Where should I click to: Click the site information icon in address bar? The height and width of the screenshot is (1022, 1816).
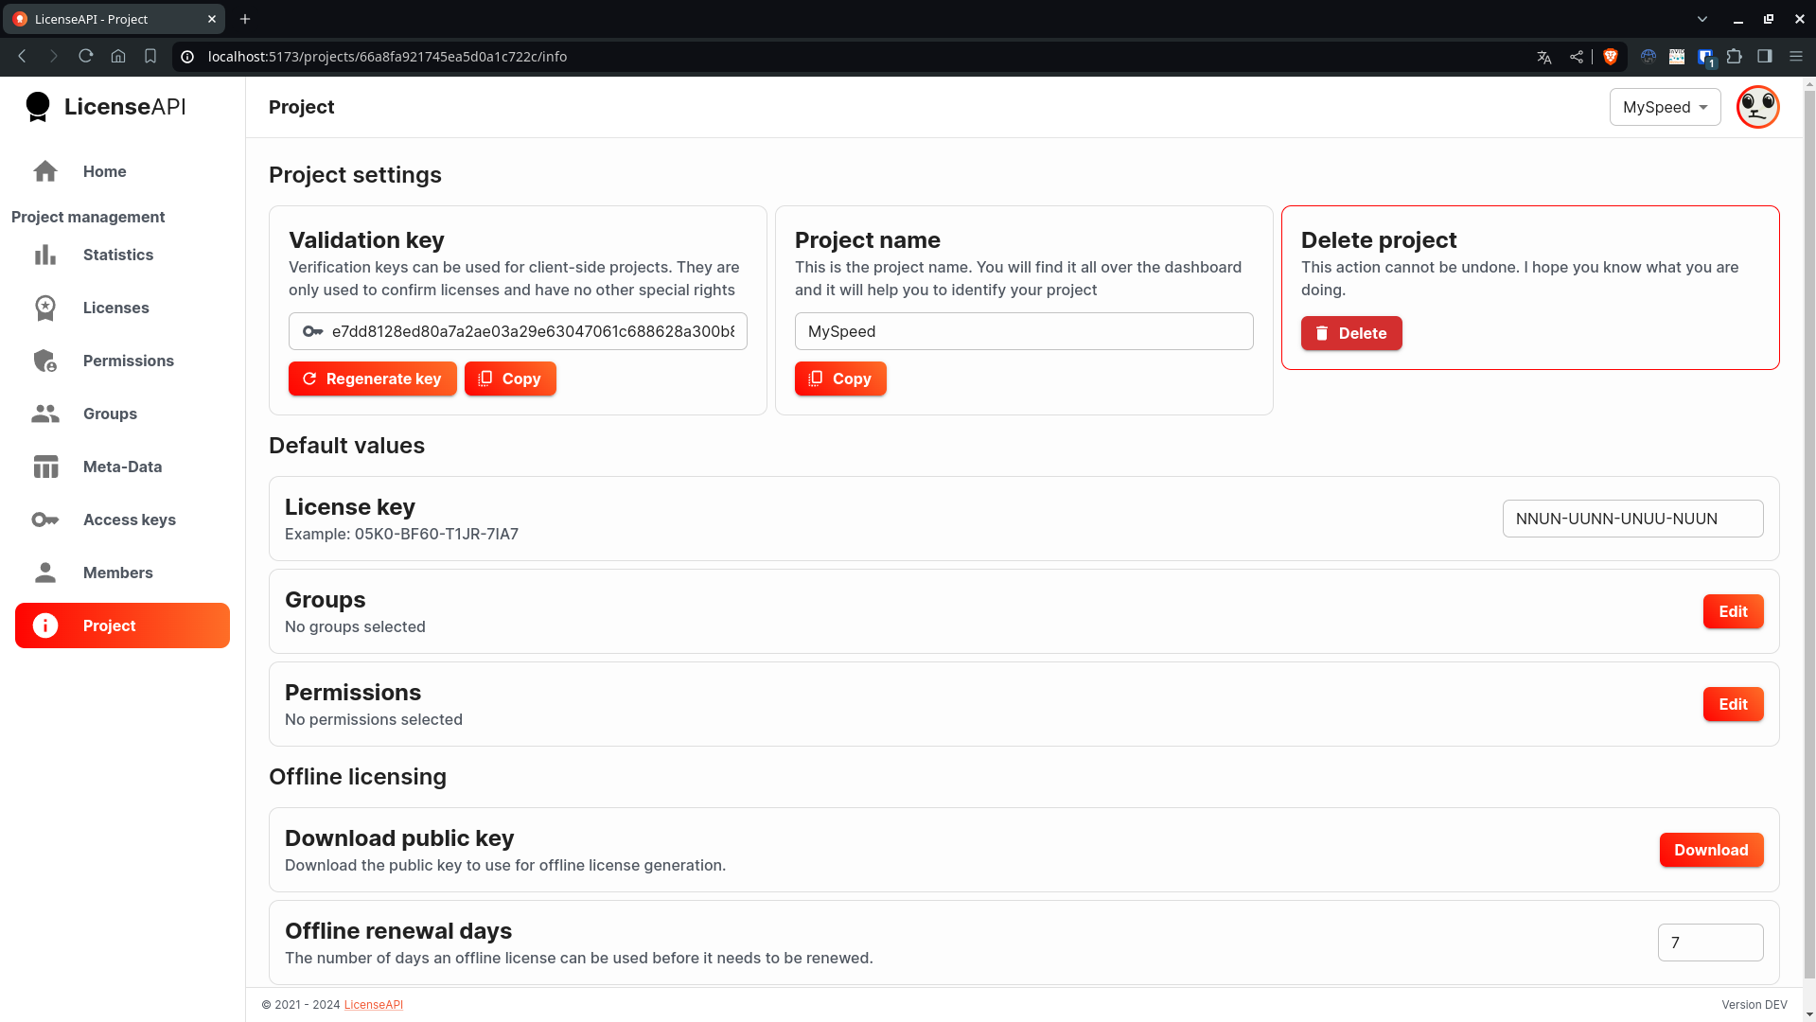tap(187, 57)
